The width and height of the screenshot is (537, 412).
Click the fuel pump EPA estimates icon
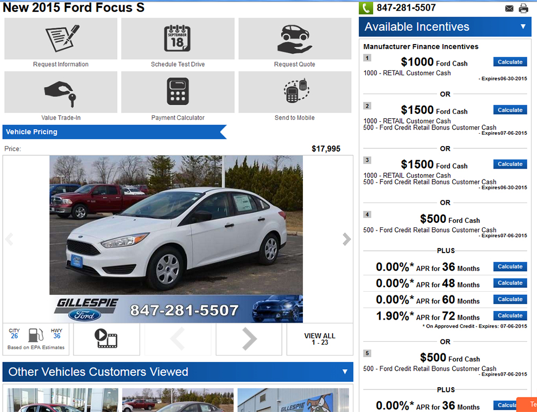(35, 335)
